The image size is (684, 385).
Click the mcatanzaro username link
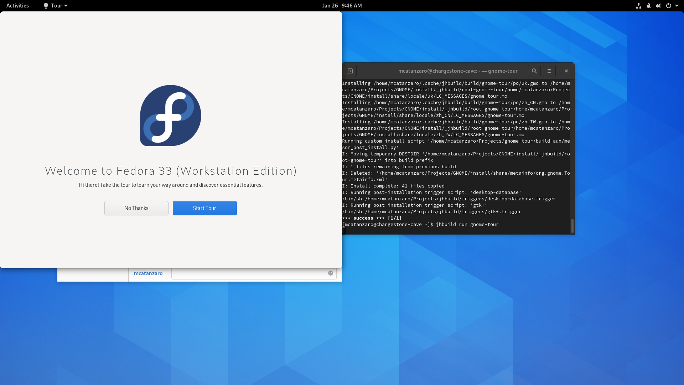[x=148, y=273]
